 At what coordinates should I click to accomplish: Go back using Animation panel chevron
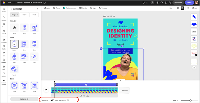pyautogui.click(x=11, y=9)
